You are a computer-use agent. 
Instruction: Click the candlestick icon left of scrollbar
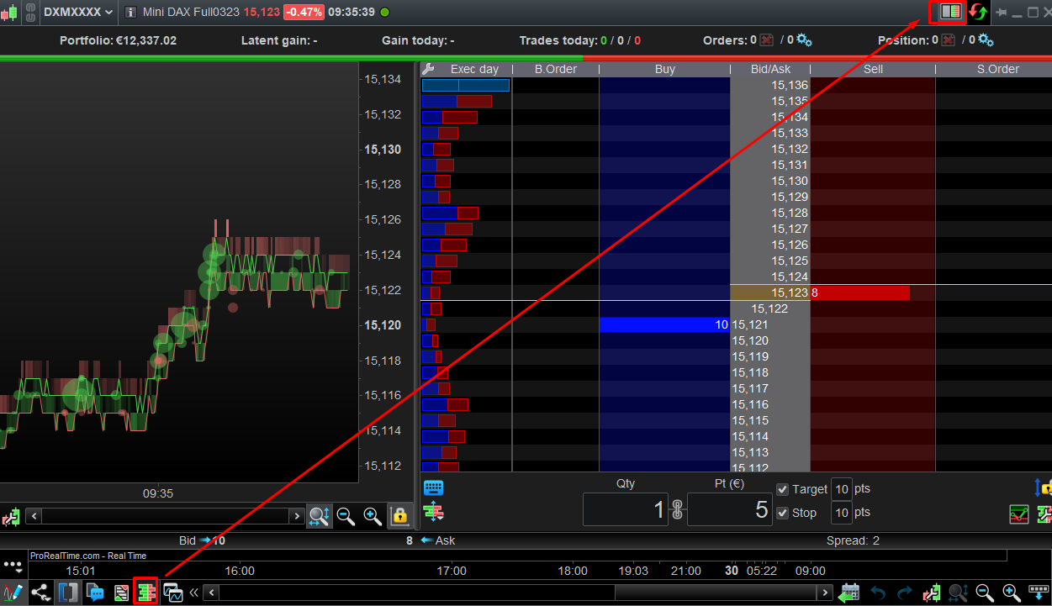[x=11, y=516]
